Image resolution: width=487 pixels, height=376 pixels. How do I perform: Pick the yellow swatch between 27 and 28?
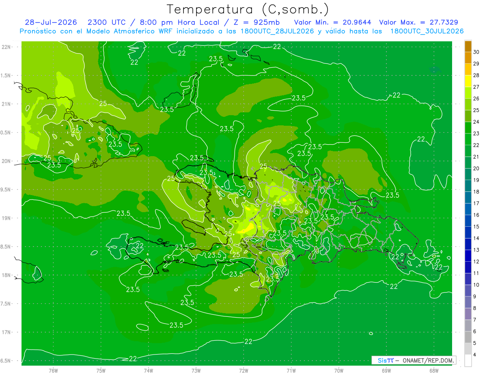click(x=468, y=81)
